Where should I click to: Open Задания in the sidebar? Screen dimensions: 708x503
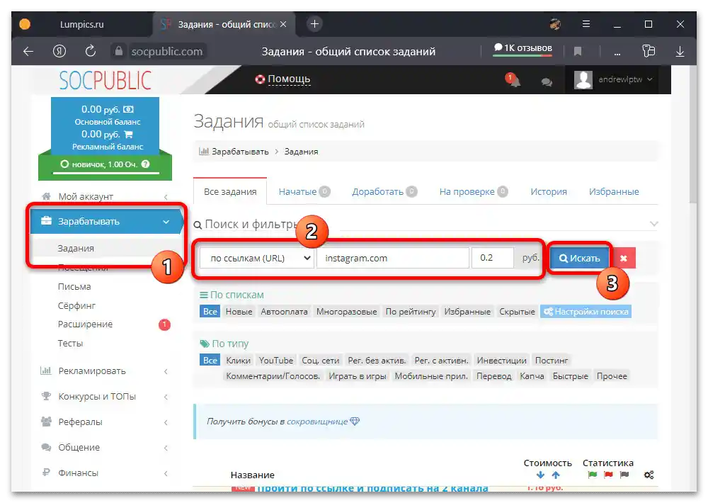(x=76, y=248)
